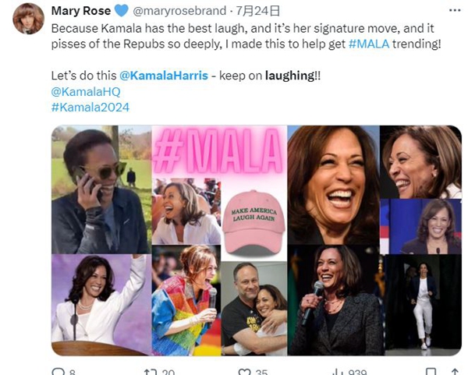Open the Mary Rose display name
The width and height of the screenshot is (468, 375).
(x=80, y=11)
